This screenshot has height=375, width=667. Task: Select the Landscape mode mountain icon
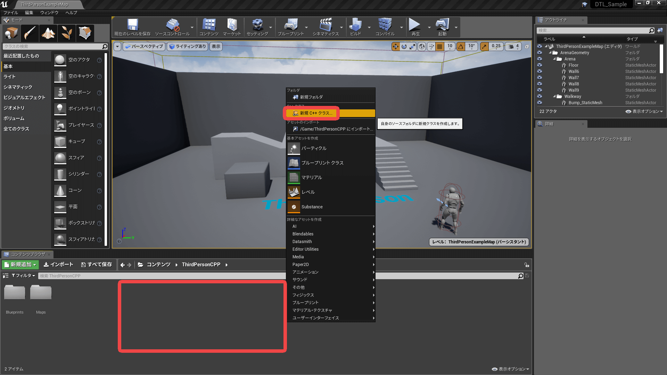(x=48, y=33)
